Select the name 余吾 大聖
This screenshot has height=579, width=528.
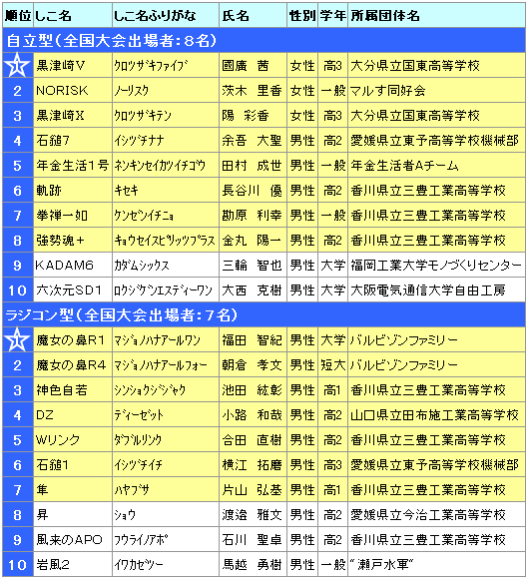[252, 141]
